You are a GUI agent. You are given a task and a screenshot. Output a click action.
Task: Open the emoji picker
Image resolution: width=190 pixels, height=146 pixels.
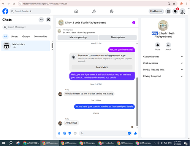point(129,133)
